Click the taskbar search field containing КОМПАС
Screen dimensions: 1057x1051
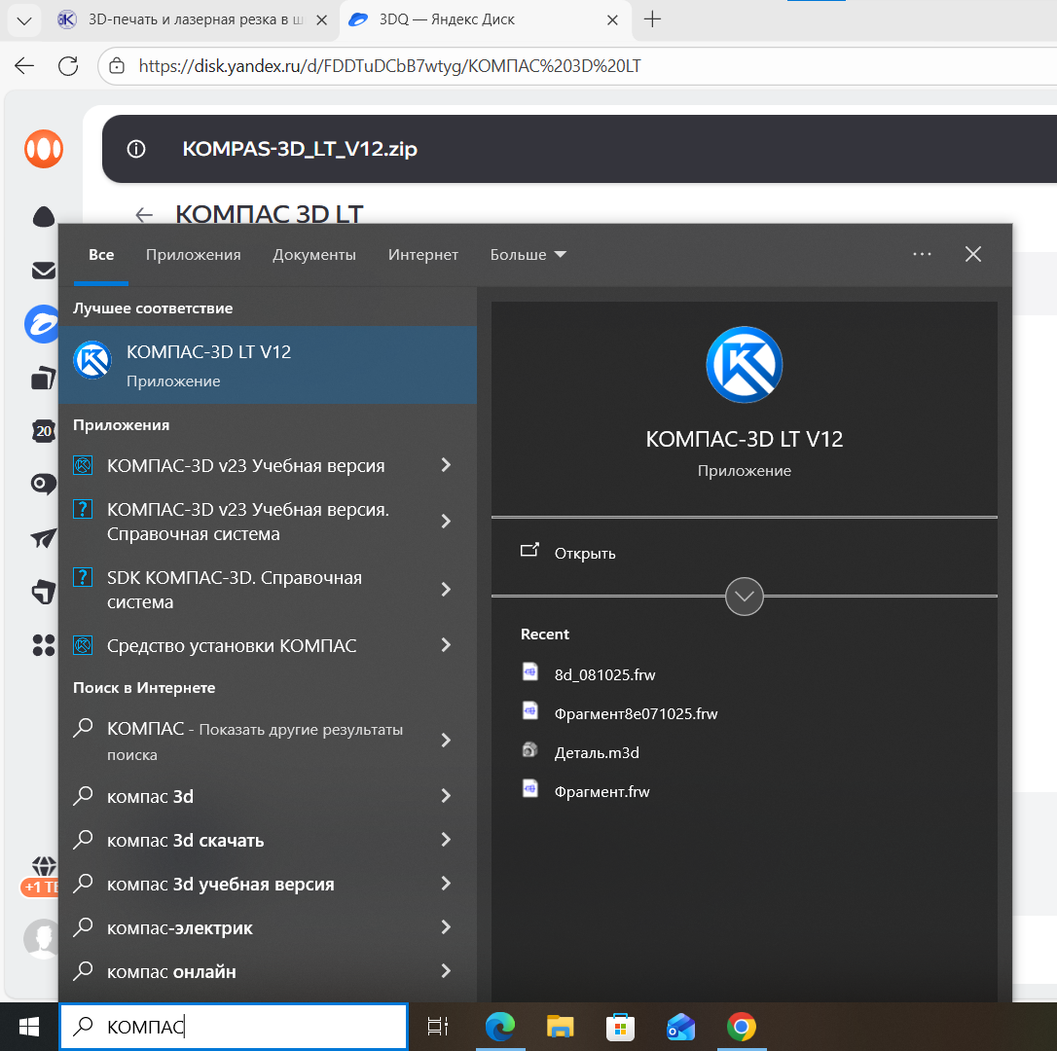(234, 1027)
